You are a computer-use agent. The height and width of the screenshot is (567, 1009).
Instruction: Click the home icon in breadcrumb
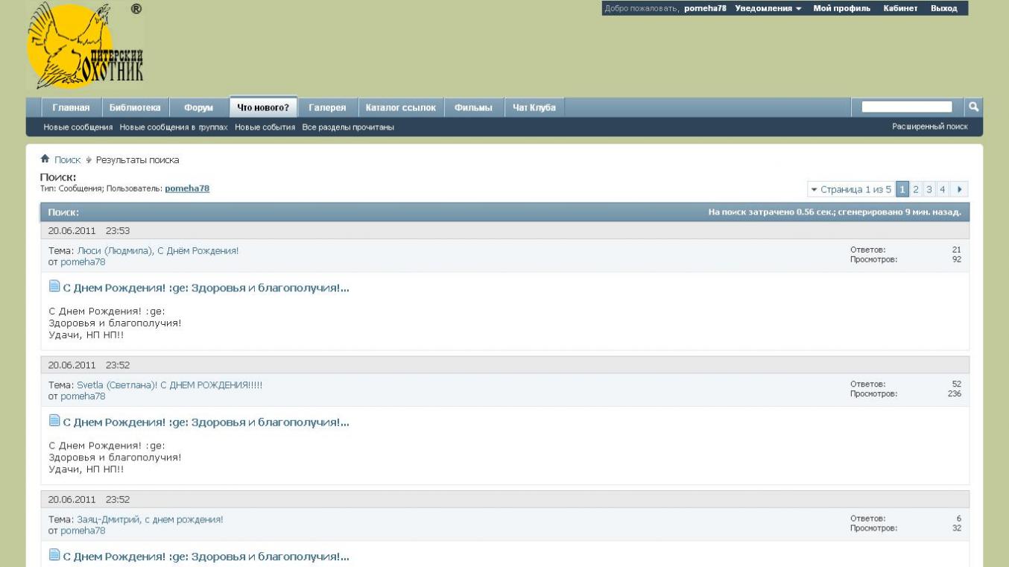pyautogui.click(x=45, y=159)
